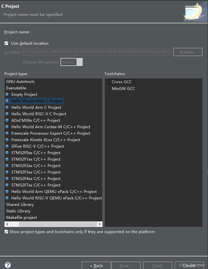Click the icon beside STM32F0xx C/C++ Project
Viewport: 208px width, 269px height.
pyautogui.click(x=7, y=153)
